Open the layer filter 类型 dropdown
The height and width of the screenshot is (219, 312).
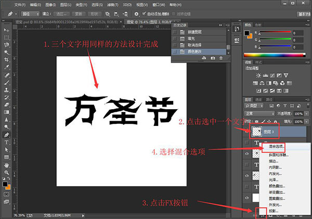[254, 106]
